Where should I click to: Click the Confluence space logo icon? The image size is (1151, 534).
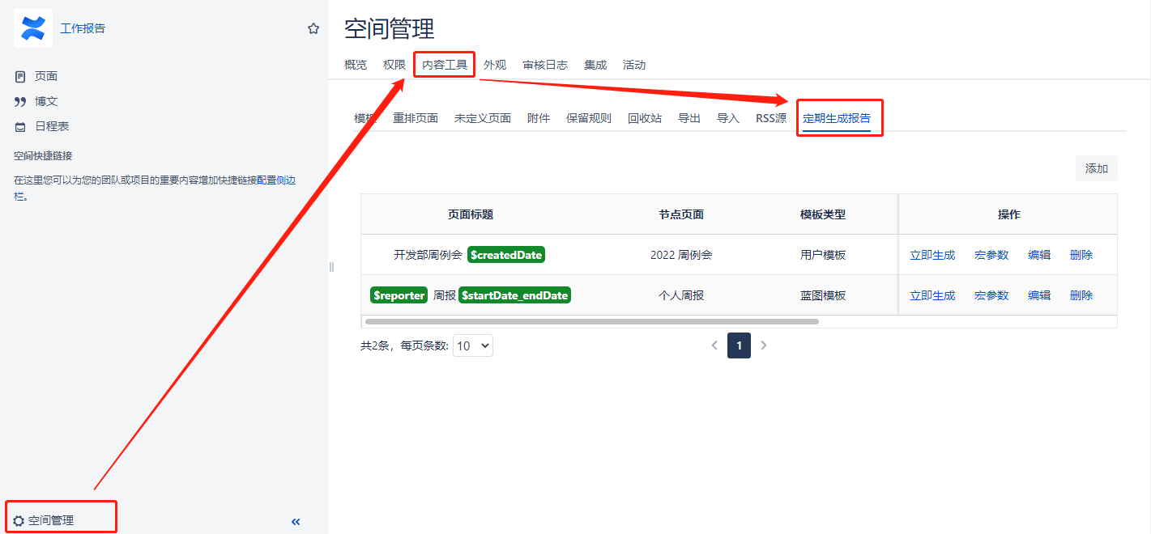33,28
